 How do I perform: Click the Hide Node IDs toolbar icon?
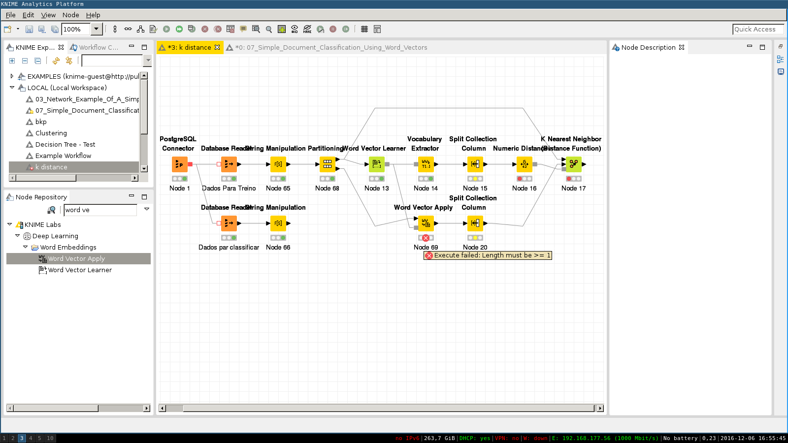pos(294,29)
